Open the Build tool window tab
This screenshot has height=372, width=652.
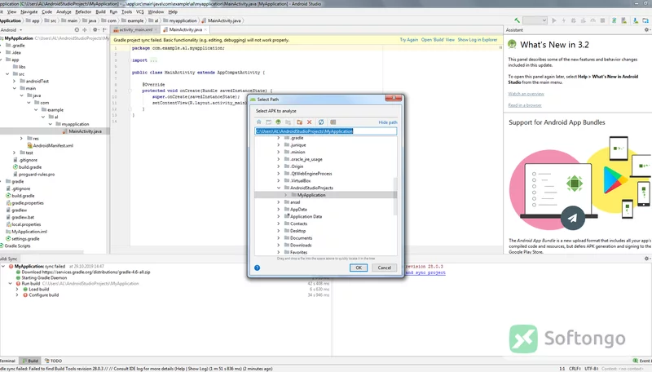[30, 361]
